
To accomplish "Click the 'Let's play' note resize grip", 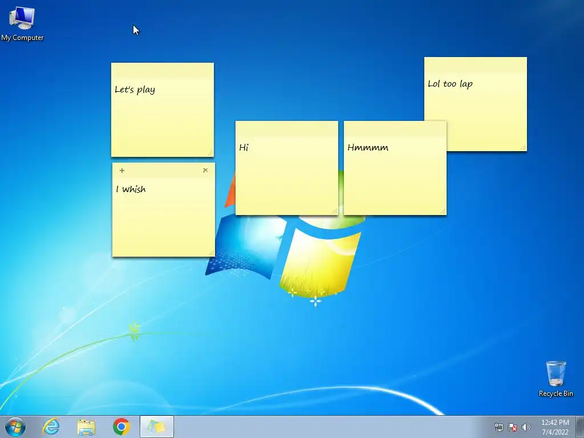I will click(210, 153).
